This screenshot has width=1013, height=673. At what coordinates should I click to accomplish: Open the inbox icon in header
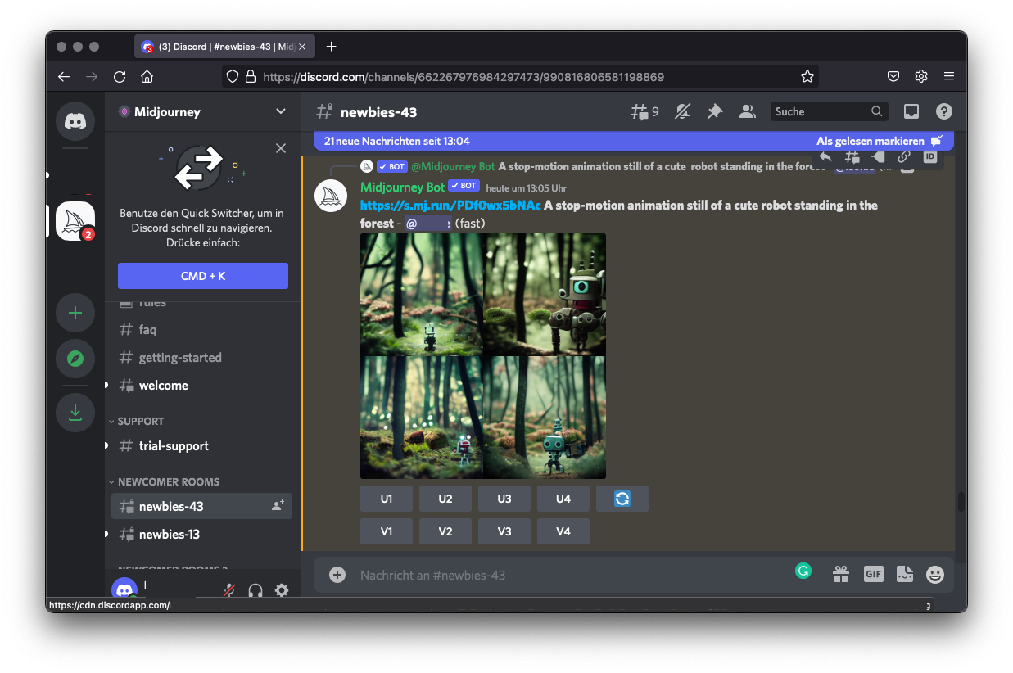tap(911, 111)
